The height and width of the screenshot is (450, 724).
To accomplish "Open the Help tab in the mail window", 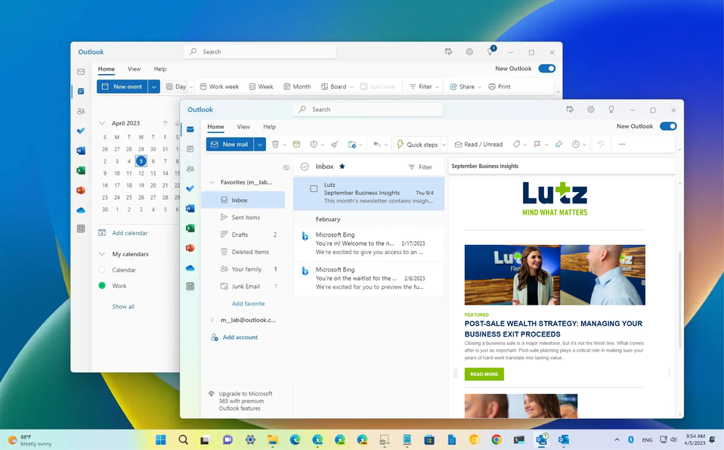I will click(x=269, y=126).
